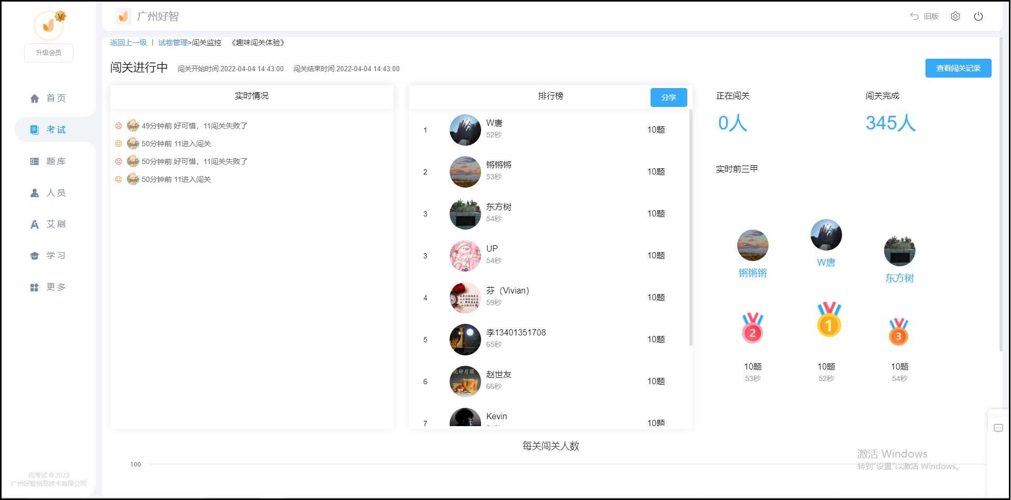Expand 更多 menu in sidebar
This screenshot has width=1011, height=500.
pyautogui.click(x=48, y=287)
